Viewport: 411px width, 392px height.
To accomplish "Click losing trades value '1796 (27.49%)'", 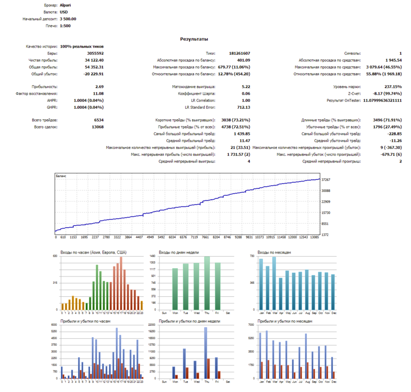I will (x=387, y=127).
